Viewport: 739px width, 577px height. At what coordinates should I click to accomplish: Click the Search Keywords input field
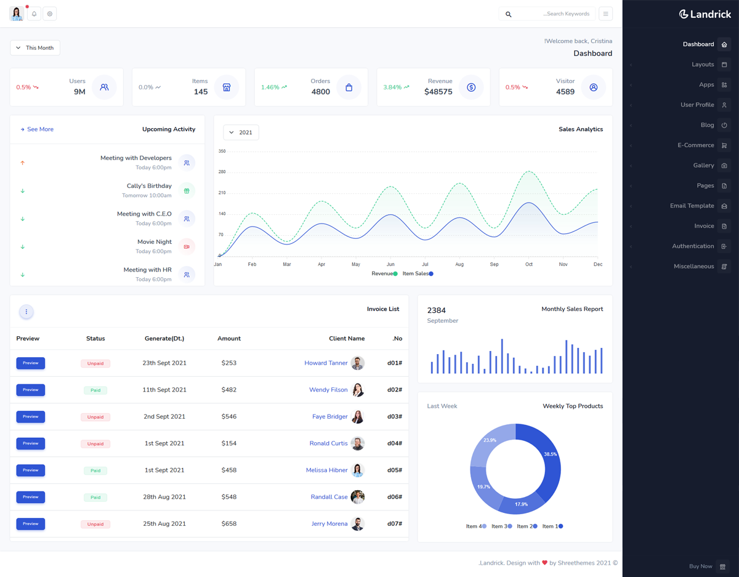tap(551, 14)
